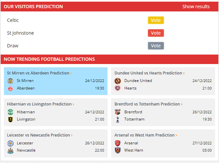The width and height of the screenshot is (219, 163).
Task: Click arrow after Arsenal vs West Ham Prediction
Action: click(176, 135)
